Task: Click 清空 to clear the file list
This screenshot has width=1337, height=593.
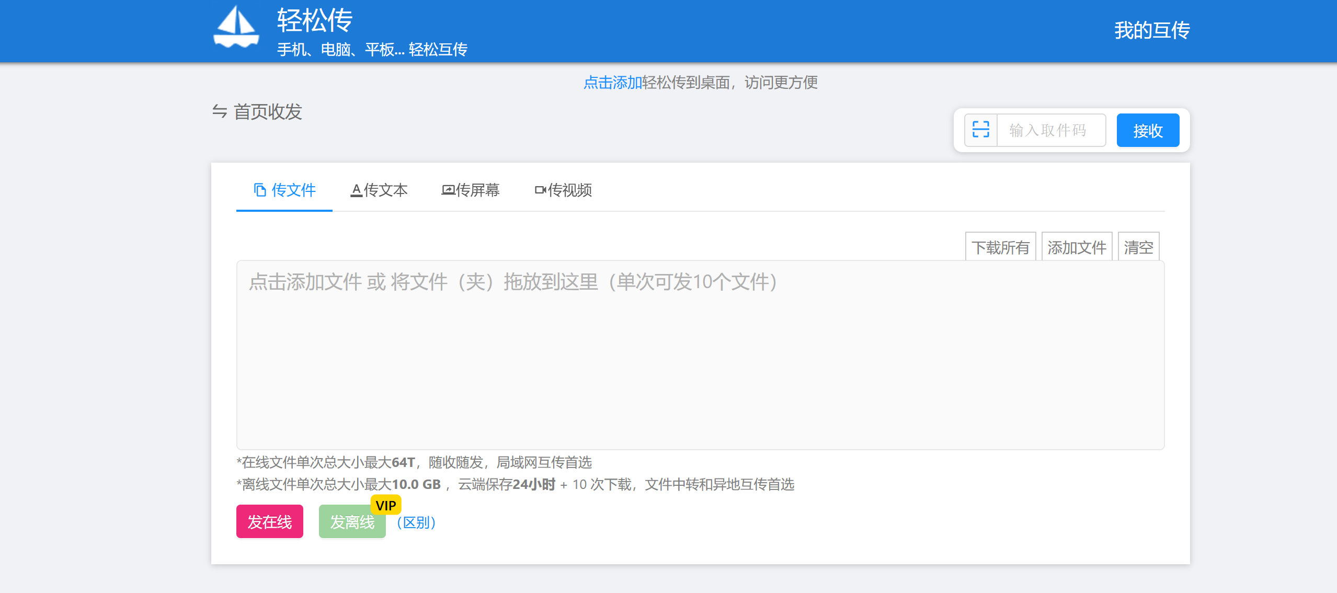Action: tap(1138, 247)
